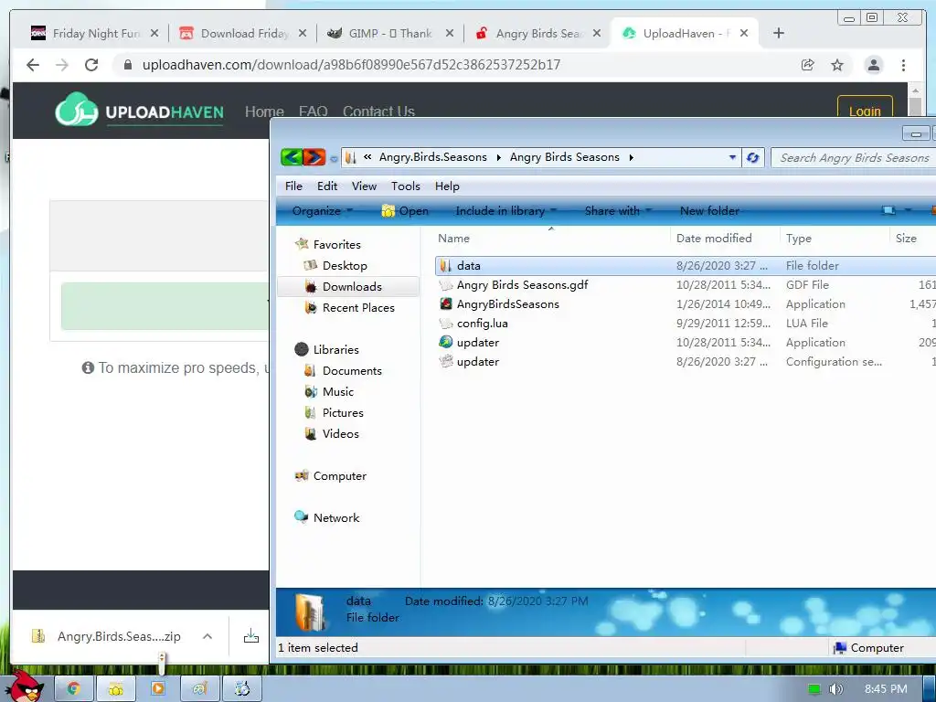936x702 pixels.
Task: Open the Edit menu in Explorer
Action: tap(327, 186)
